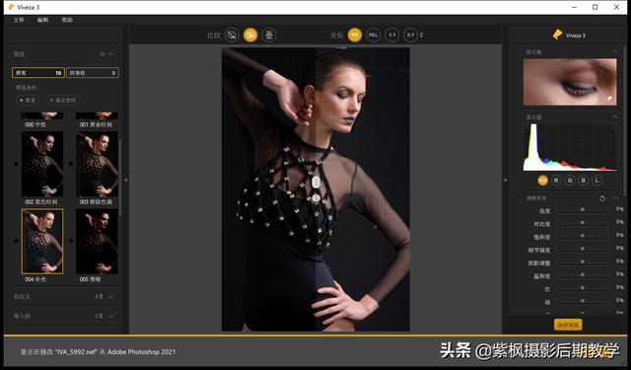The height and width of the screenshot is (370, 631).
Task: Expand the 导入的 imported presets section
Action: (x=111, y=316)
